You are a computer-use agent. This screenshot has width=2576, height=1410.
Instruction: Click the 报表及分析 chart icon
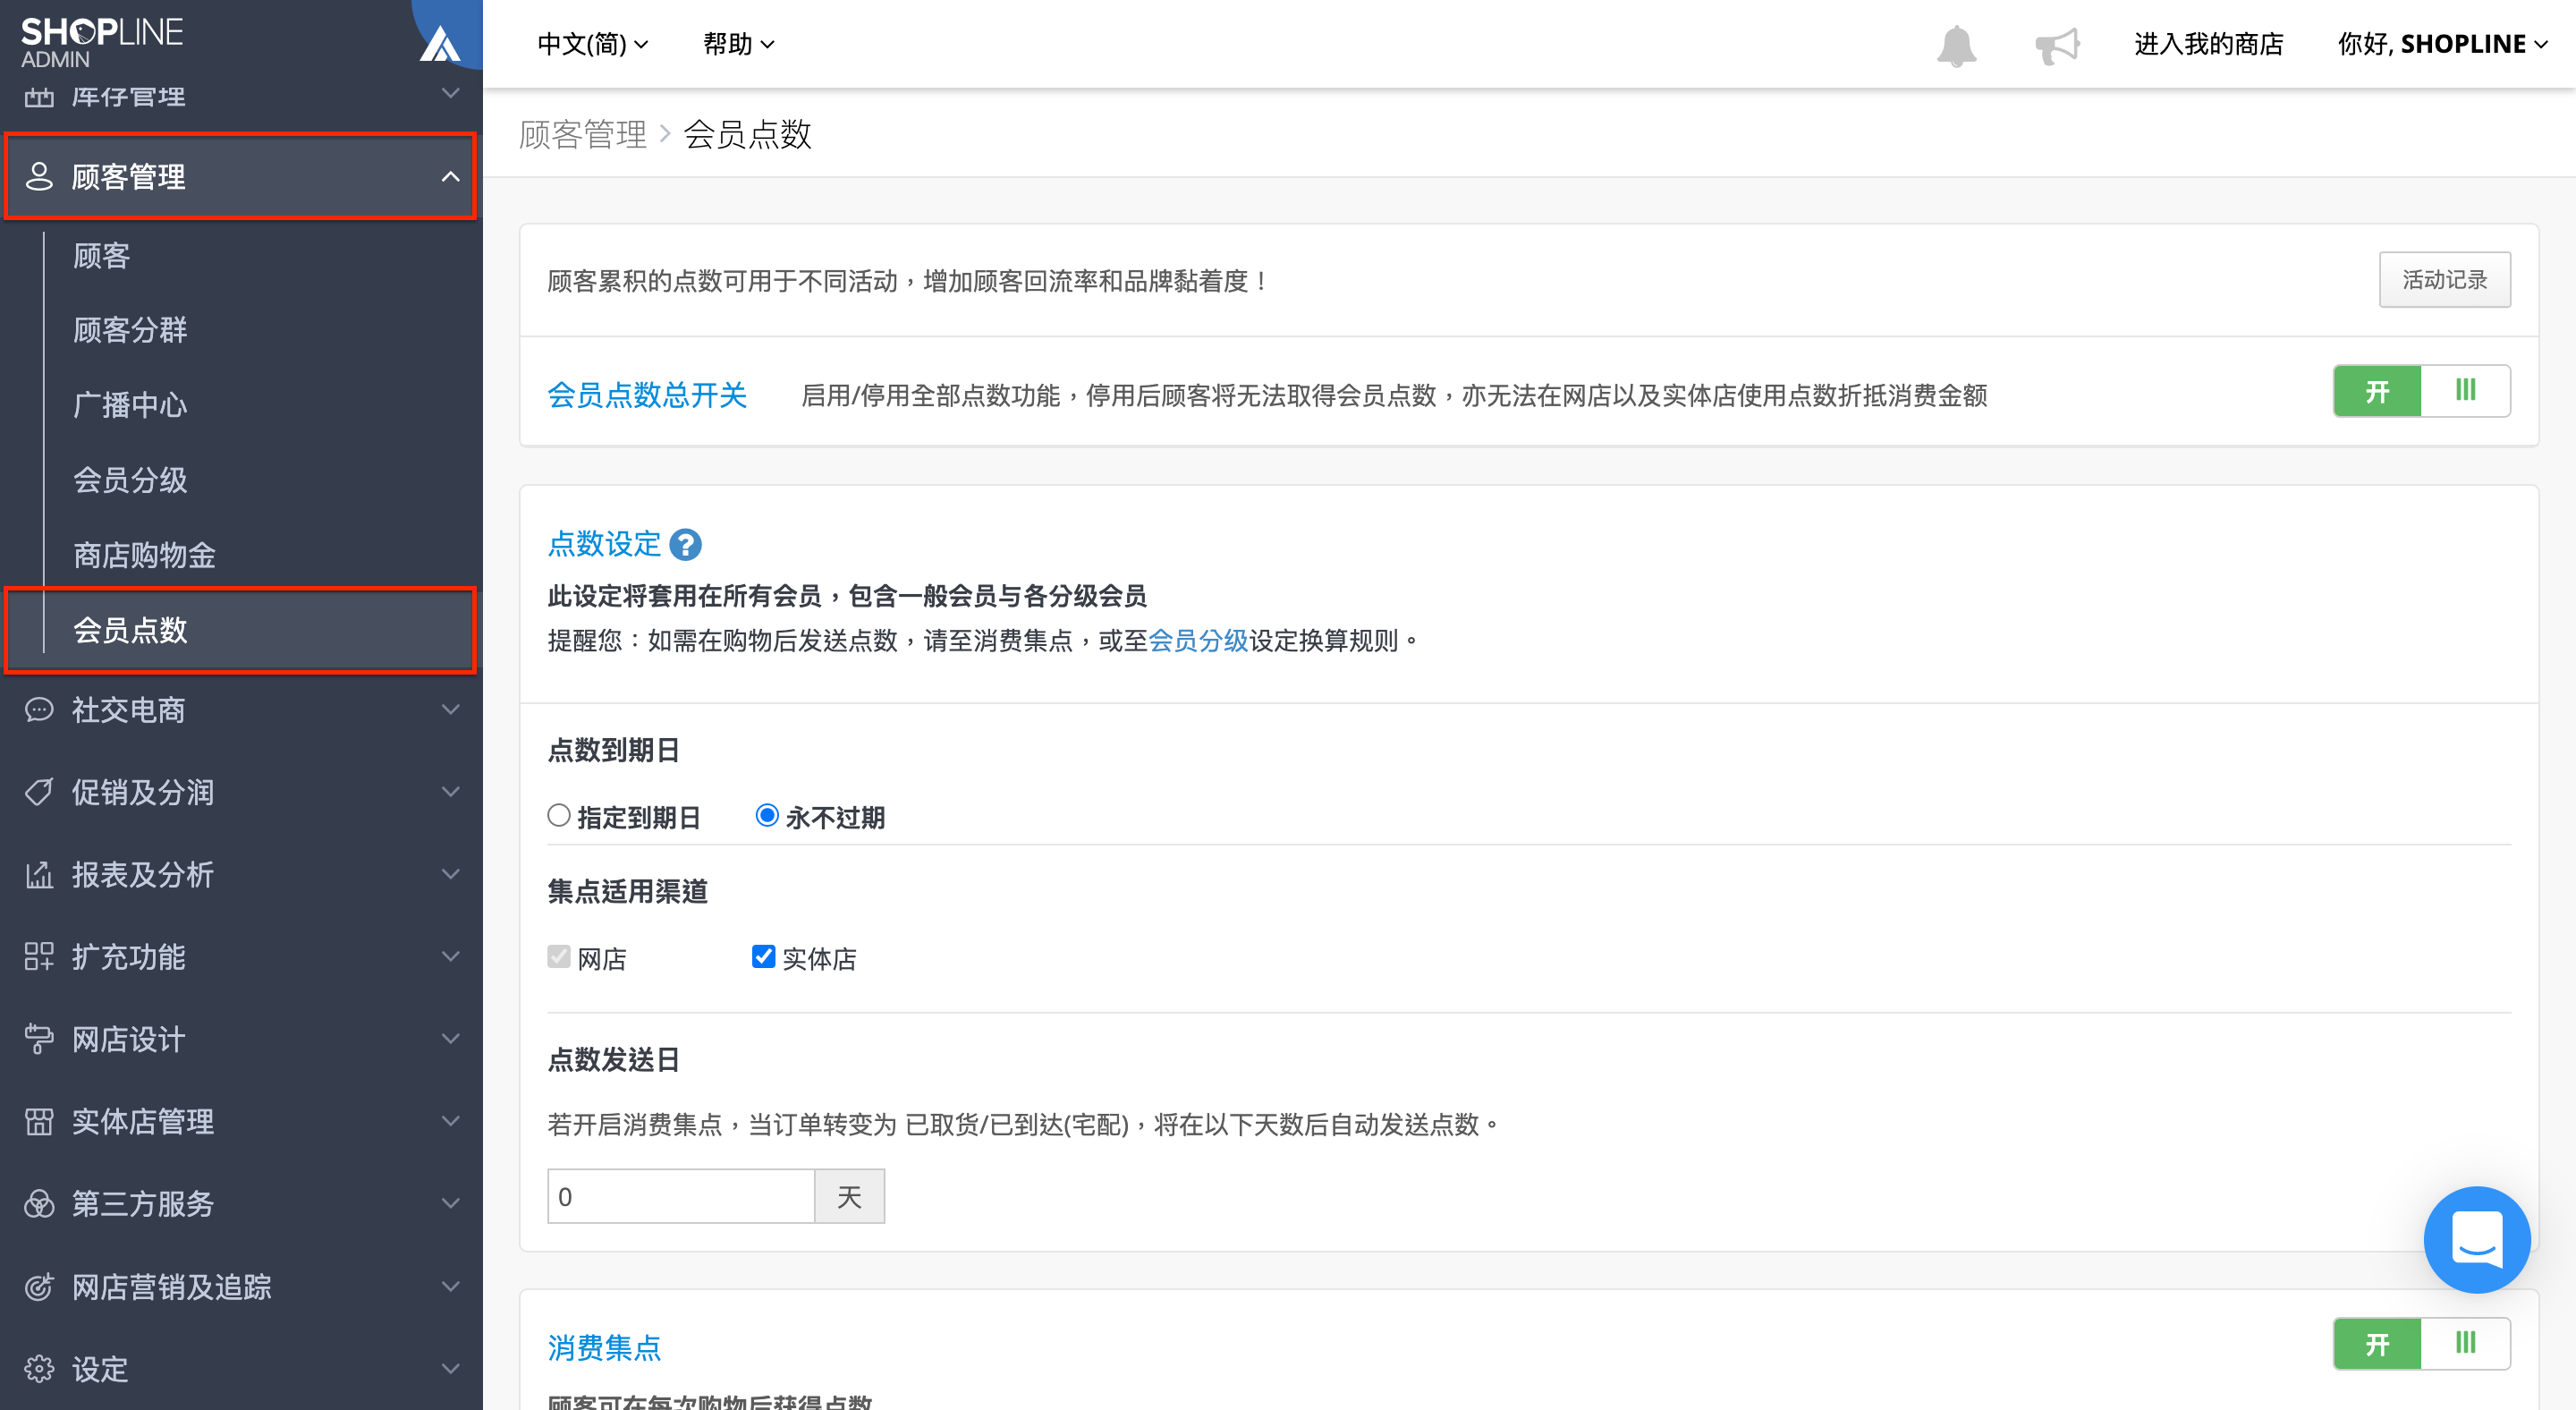39,875
